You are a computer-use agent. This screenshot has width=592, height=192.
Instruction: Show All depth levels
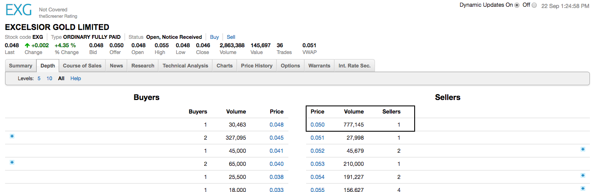61,78
